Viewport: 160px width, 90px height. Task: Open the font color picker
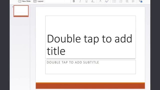pyautogui.click(x=100, y=1)
